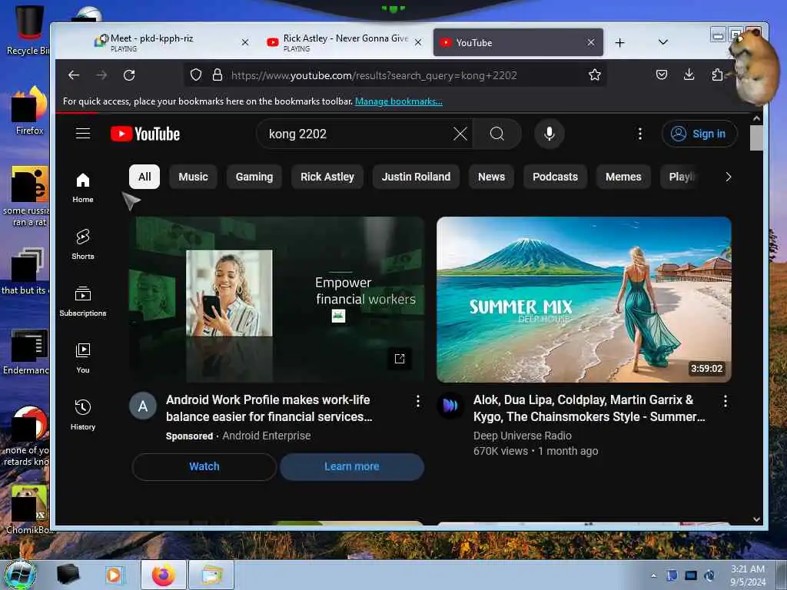Open the Windows Start menu
The height and width of the screenshot is (590, 787).
pyautogui.click(x=20, y=575)
